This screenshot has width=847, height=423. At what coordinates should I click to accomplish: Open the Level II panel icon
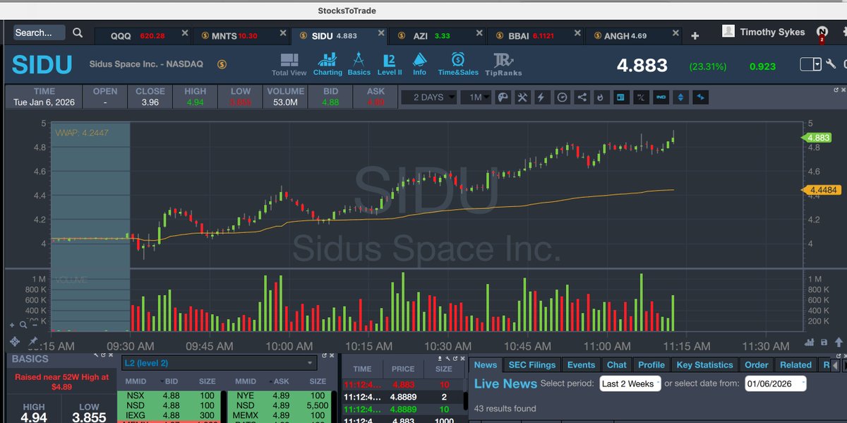pos(390,64)
